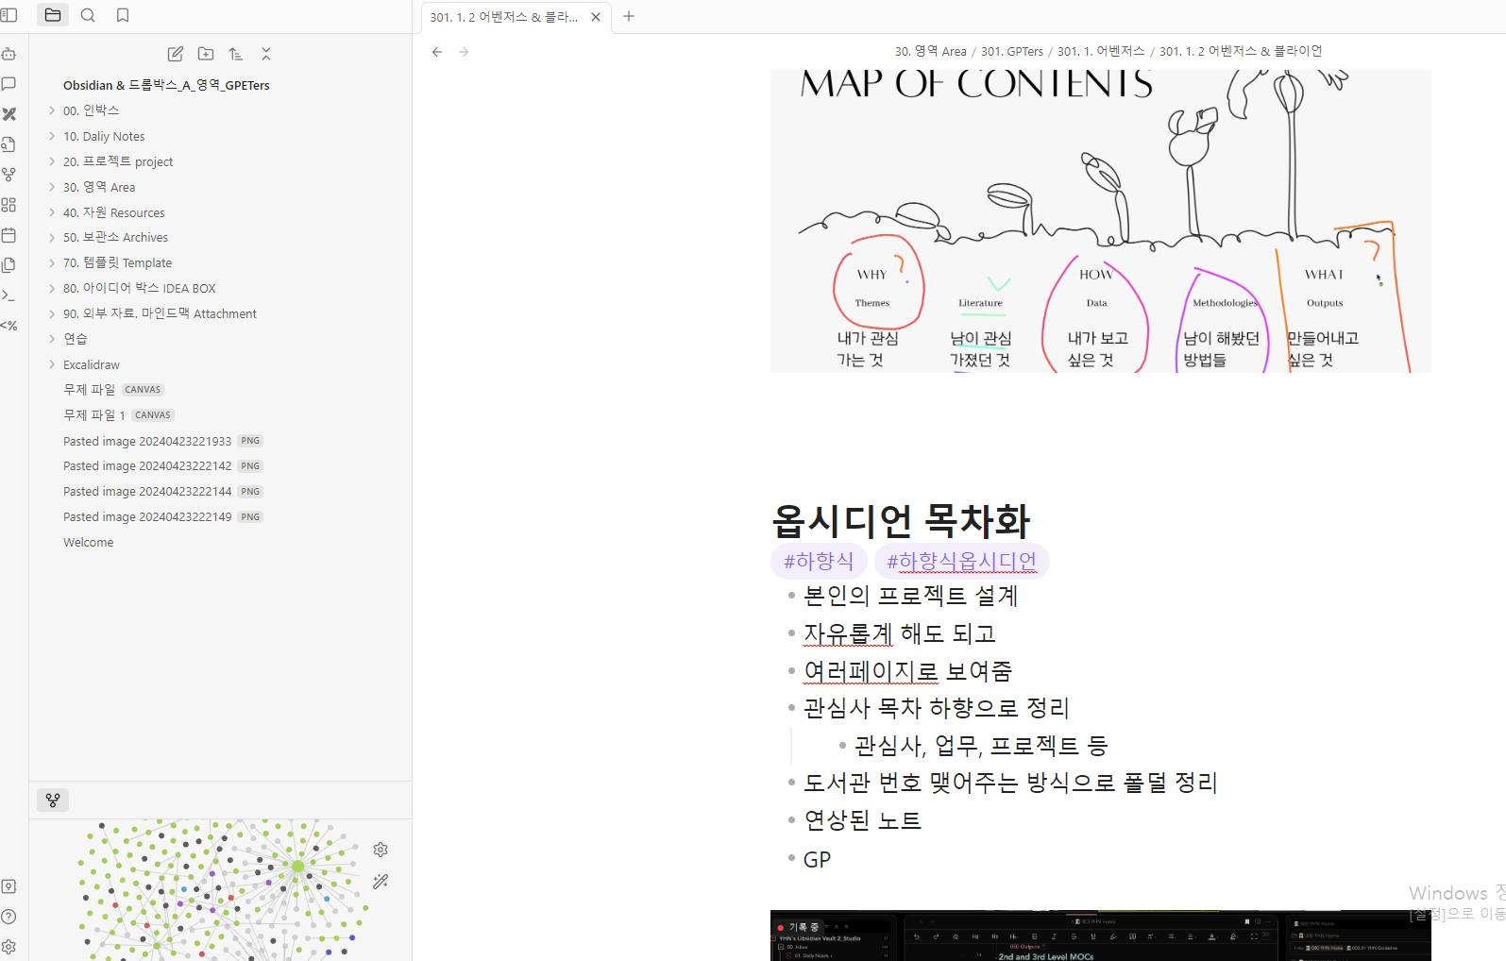Expand the 연습 folder
The height and width of the screenshot is (961, 1506).
point(52,338)
